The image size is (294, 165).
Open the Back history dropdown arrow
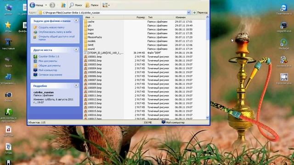click(46, 5)
